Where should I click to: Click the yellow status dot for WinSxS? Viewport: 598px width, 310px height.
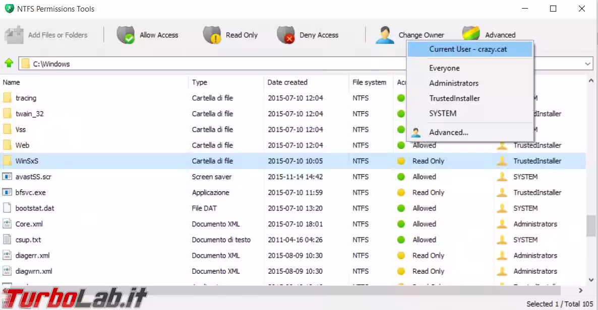[401, 161]
